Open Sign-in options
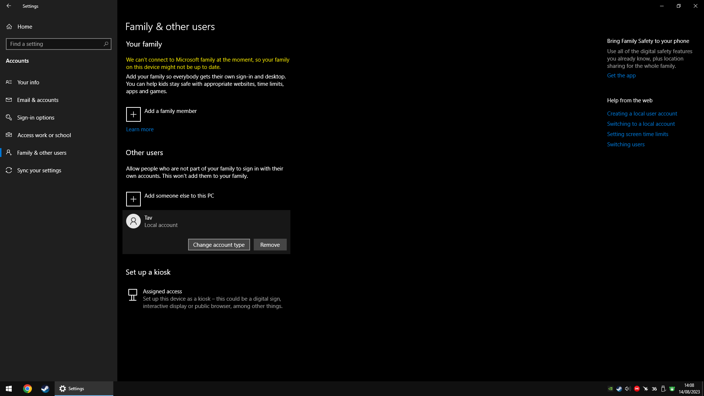The image size is (704, 396). coord(36,117)
